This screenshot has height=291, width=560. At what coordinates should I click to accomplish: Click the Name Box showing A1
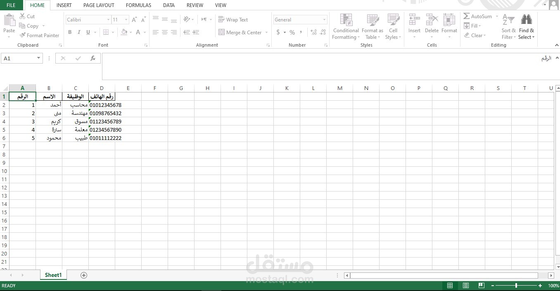(21, 59)
